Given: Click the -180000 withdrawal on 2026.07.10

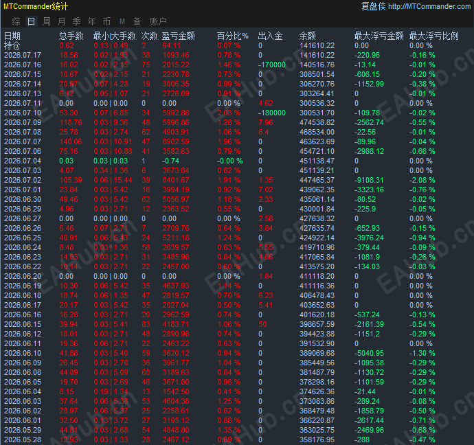Looking at the screenshot, I should coord(272,113).
